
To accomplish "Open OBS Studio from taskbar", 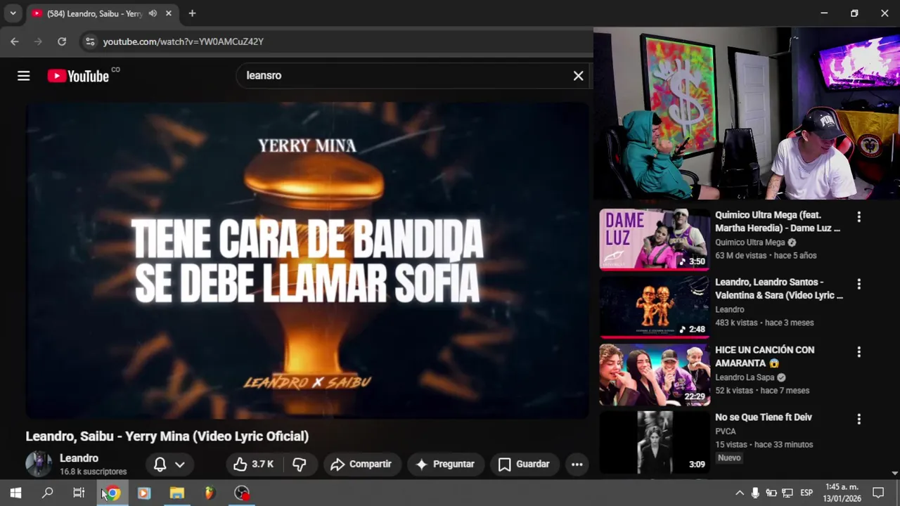I will (242, 493).
